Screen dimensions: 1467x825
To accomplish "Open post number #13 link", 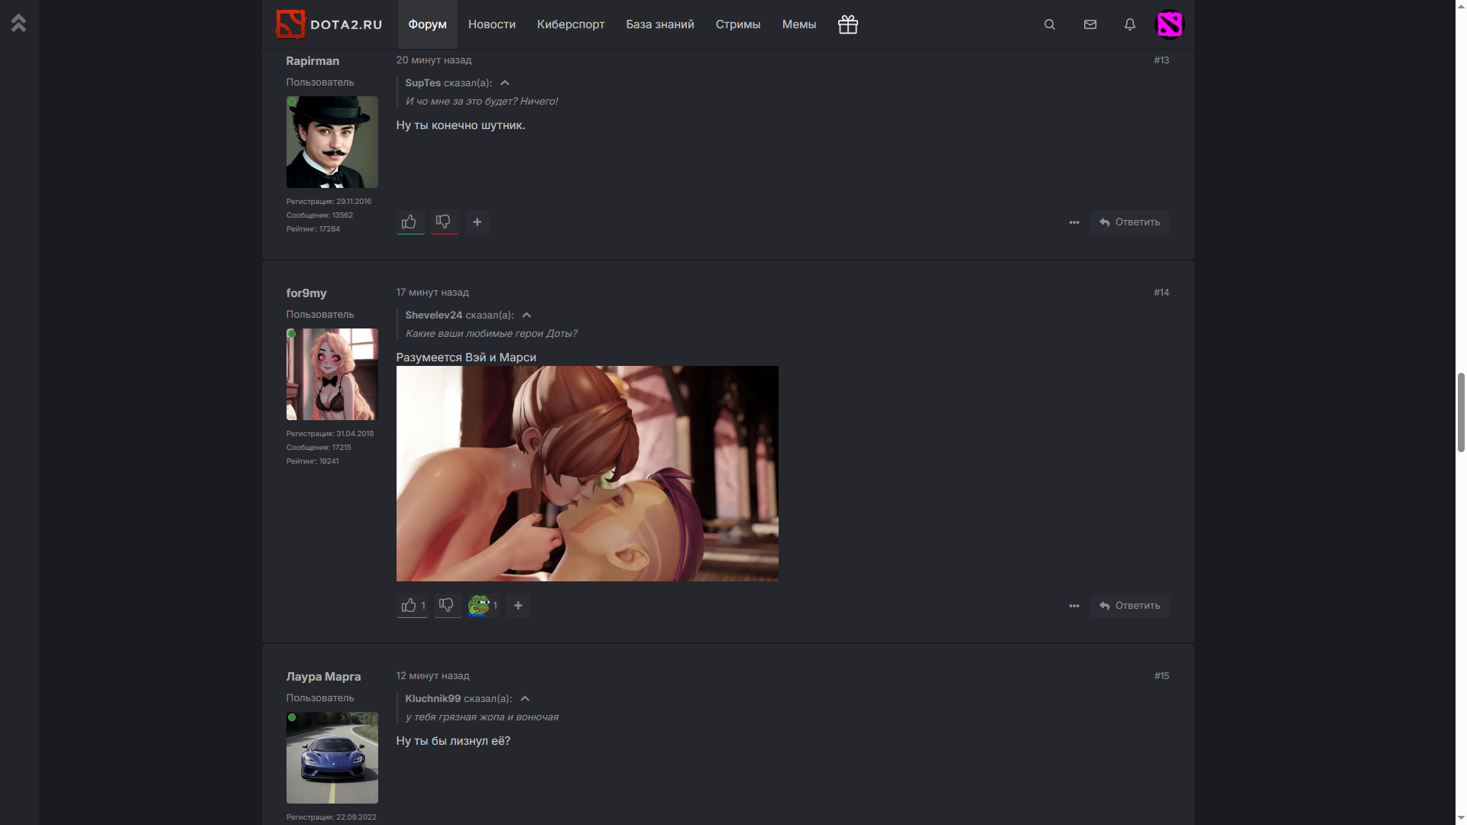I will click(x=1161, y=60).
